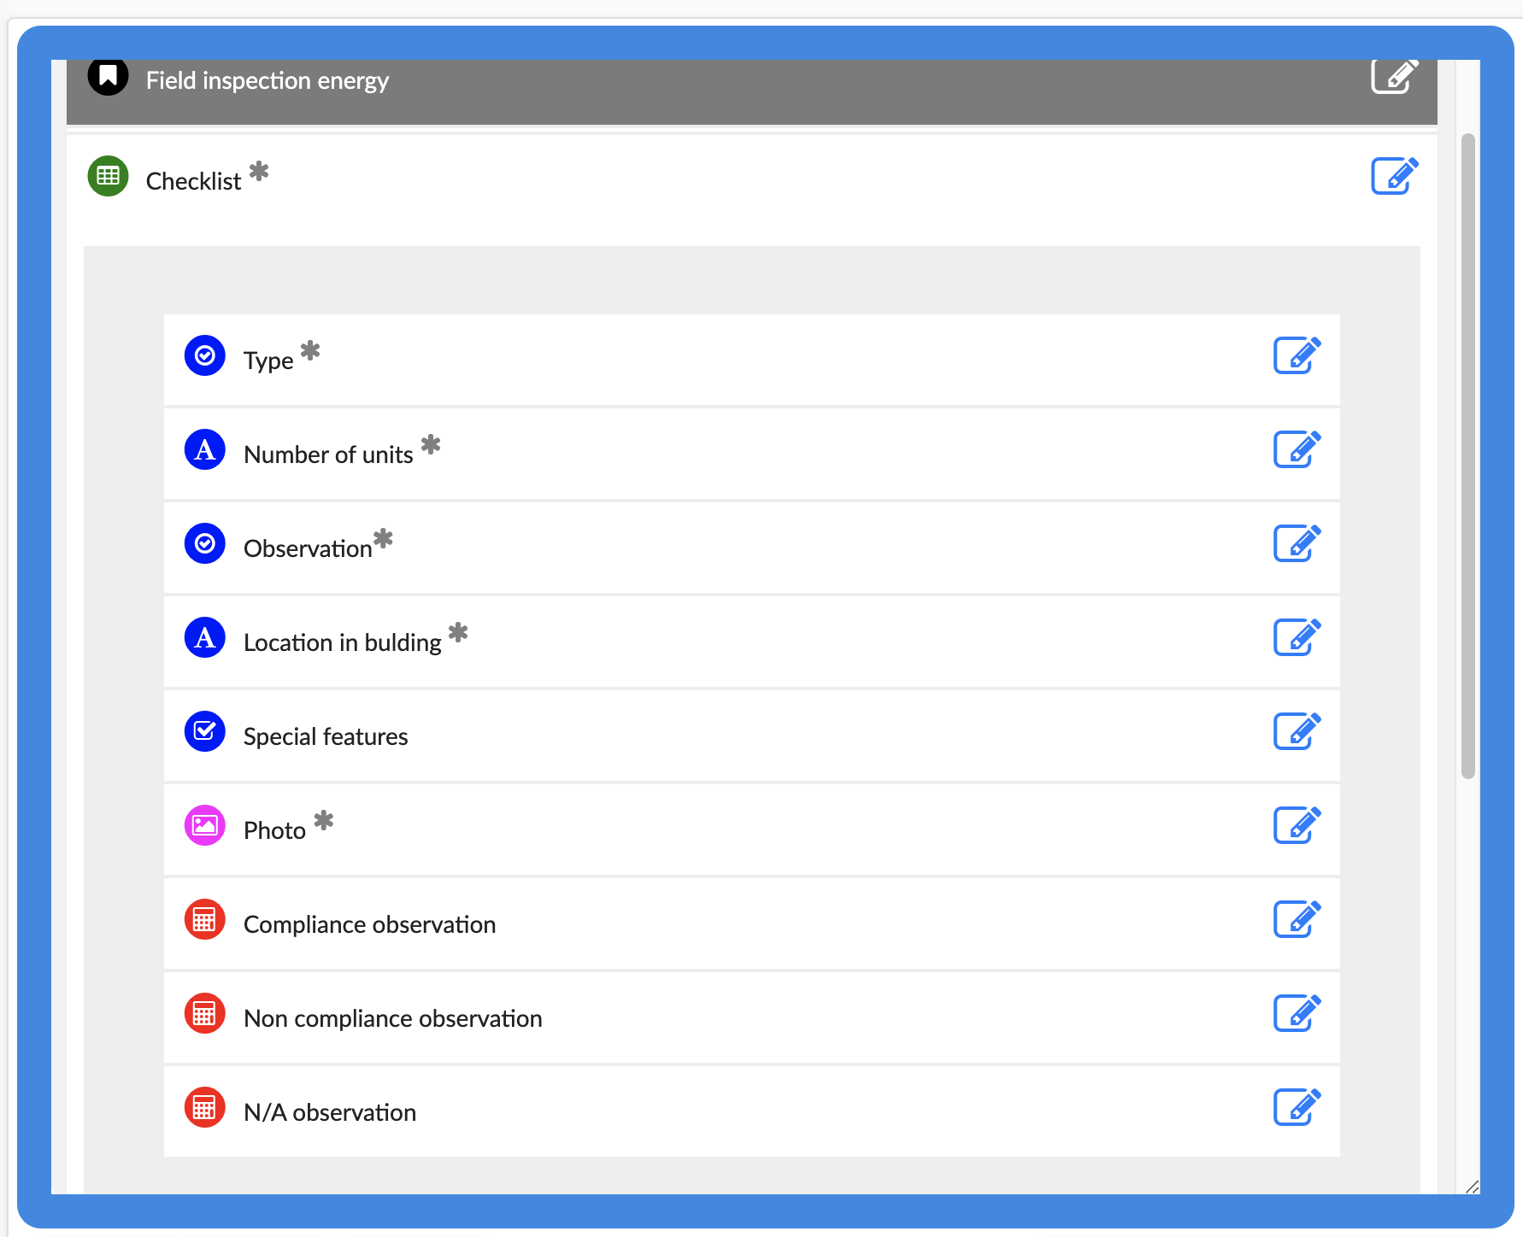Edit the Location in bulding field
The image size is (1523, 1237).
coord(1297,637)
